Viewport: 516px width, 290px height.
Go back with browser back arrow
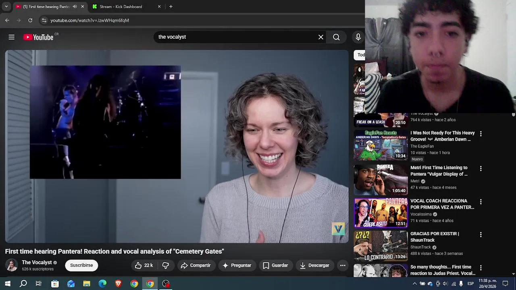tap(7, 20)
